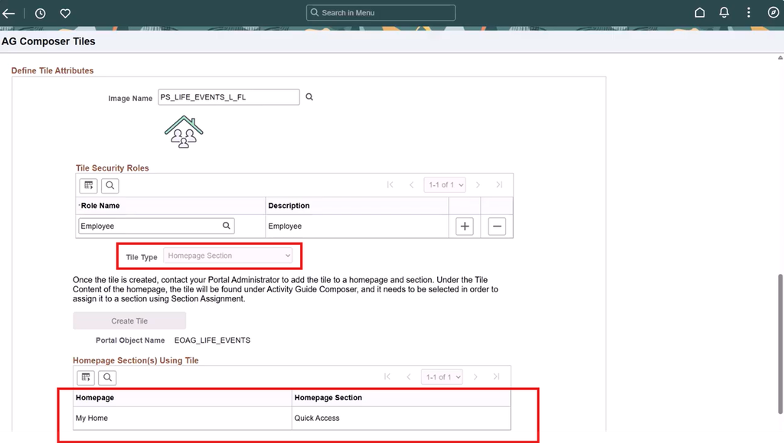Open Notifications bell icon
784x443 pixels.
click(724, 12)
